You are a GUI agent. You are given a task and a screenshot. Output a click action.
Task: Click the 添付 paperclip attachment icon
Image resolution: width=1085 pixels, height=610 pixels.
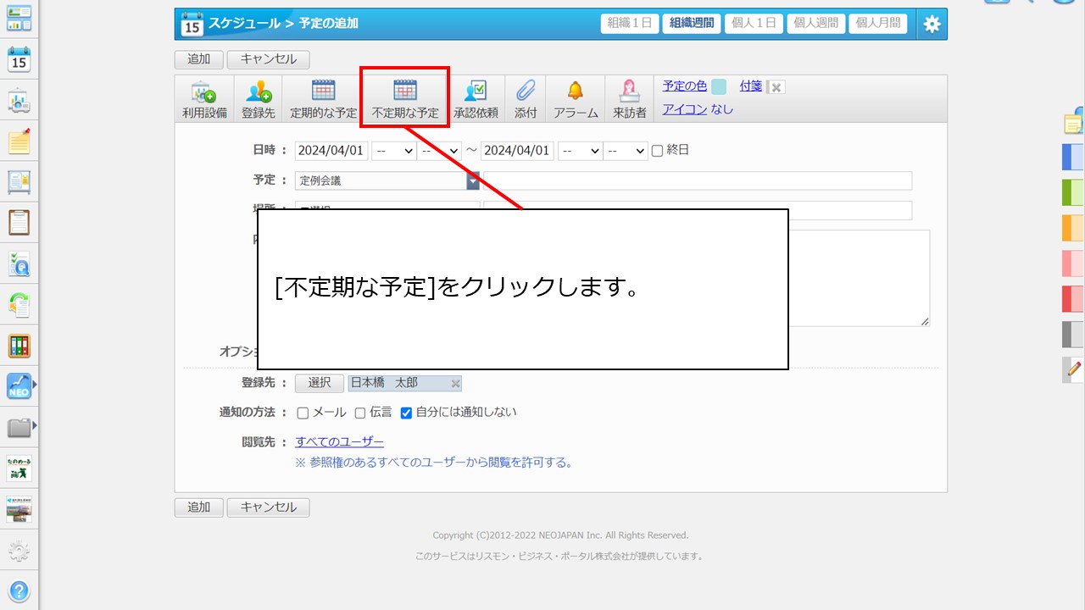click(526, 91)
